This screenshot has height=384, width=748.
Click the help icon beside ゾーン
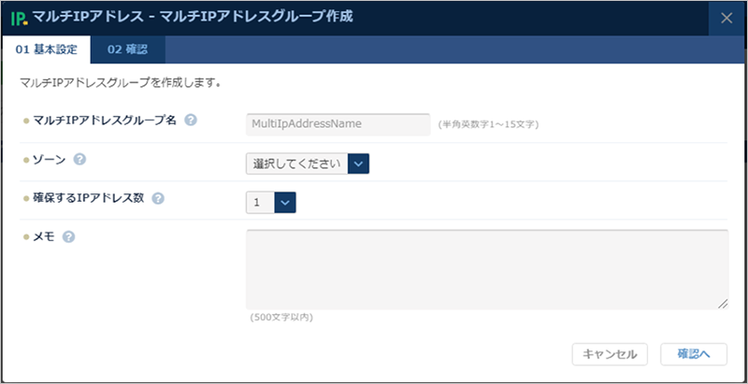tap(79, 160)
